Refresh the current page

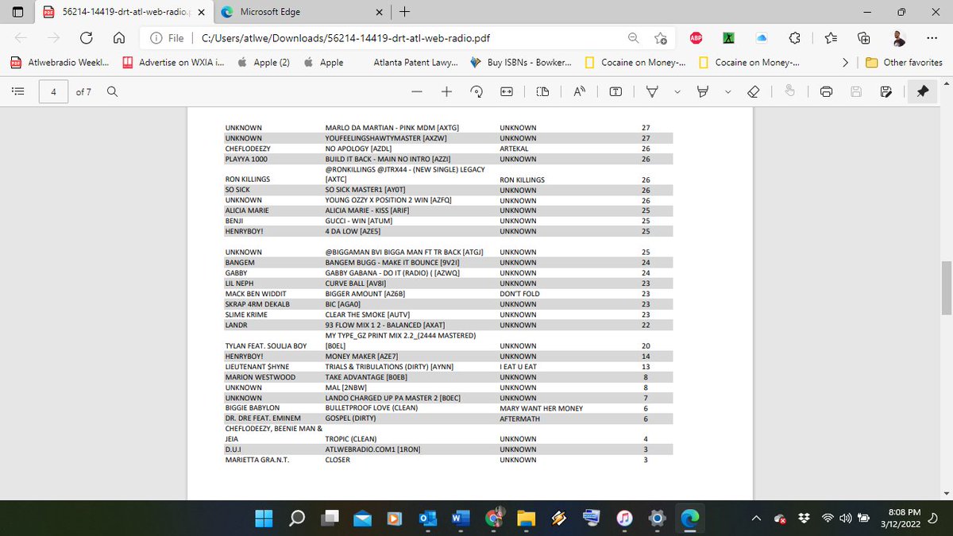(x=86, y=37)
